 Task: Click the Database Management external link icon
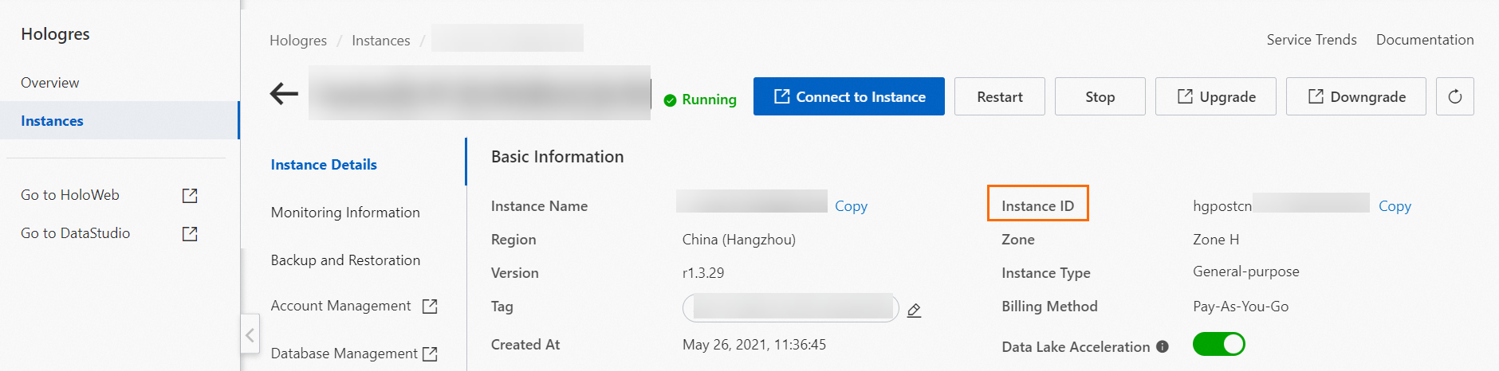coord(430,353)
